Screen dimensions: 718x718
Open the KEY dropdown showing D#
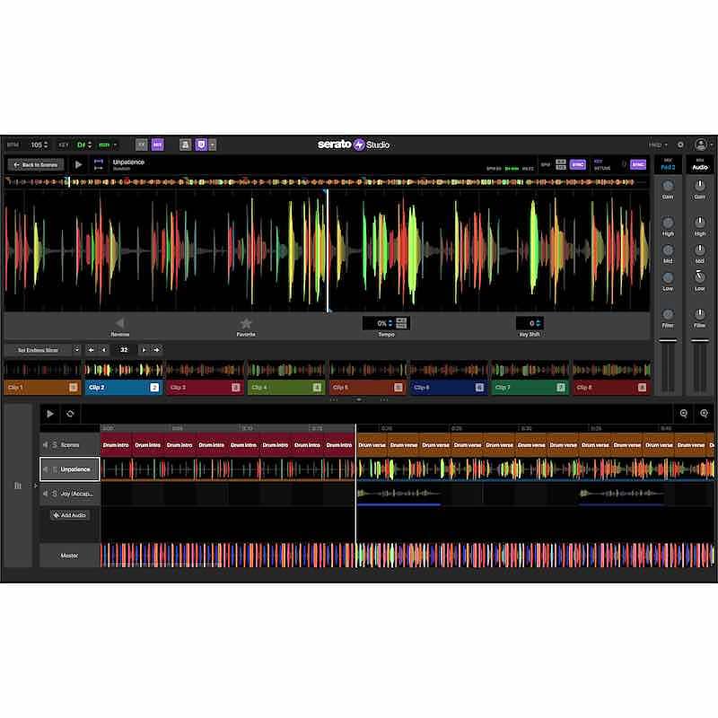[81, 144]
